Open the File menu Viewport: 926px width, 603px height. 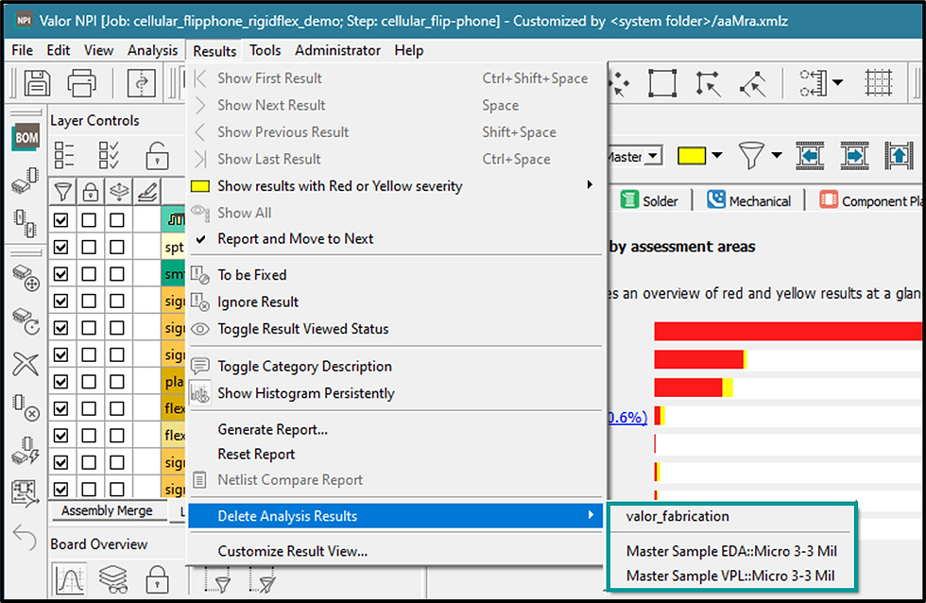[x=23, y=50]
